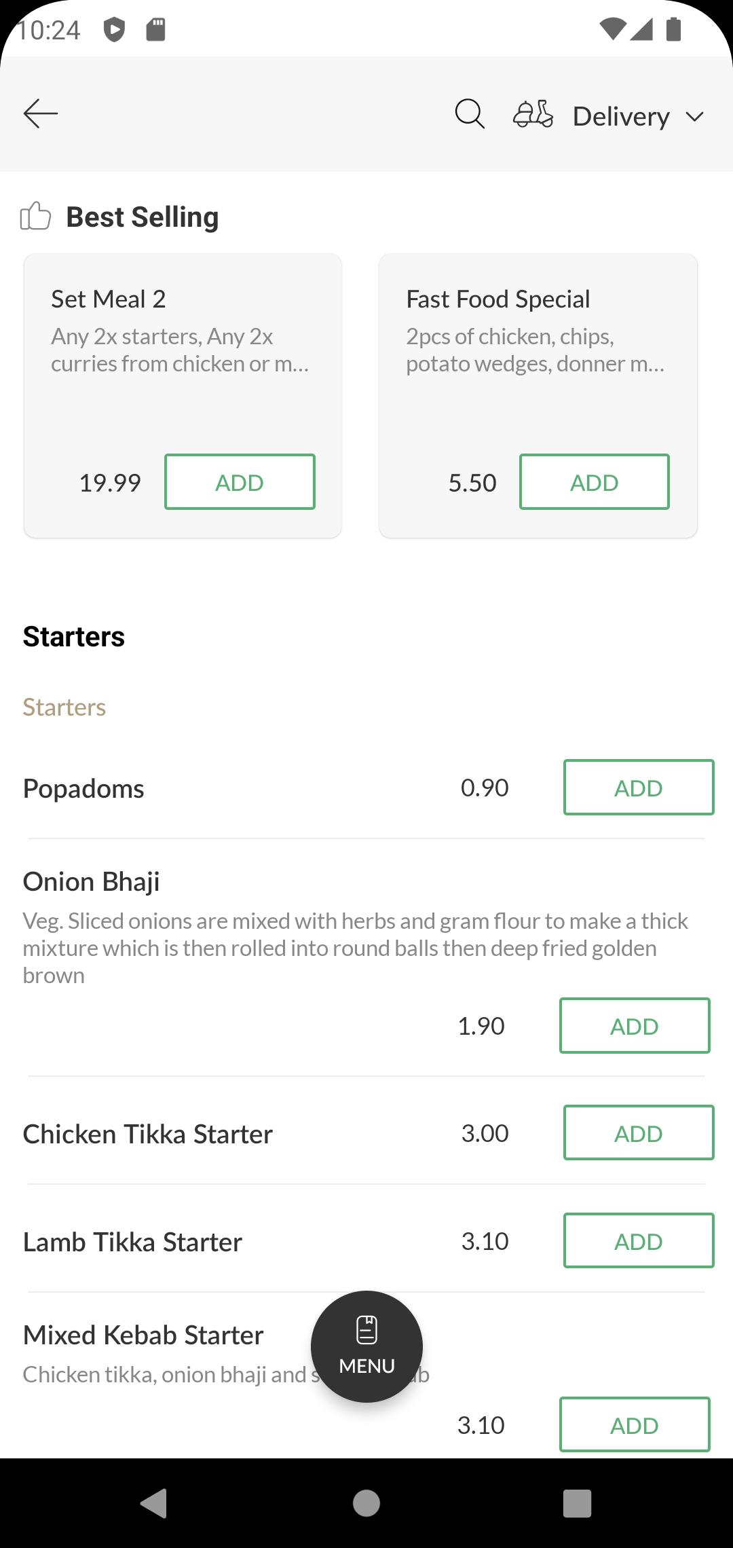The width and height of the screenshot is (733, 1548).
Task: Add Mixed Kebab Starter to basket
Action: 635,1424
